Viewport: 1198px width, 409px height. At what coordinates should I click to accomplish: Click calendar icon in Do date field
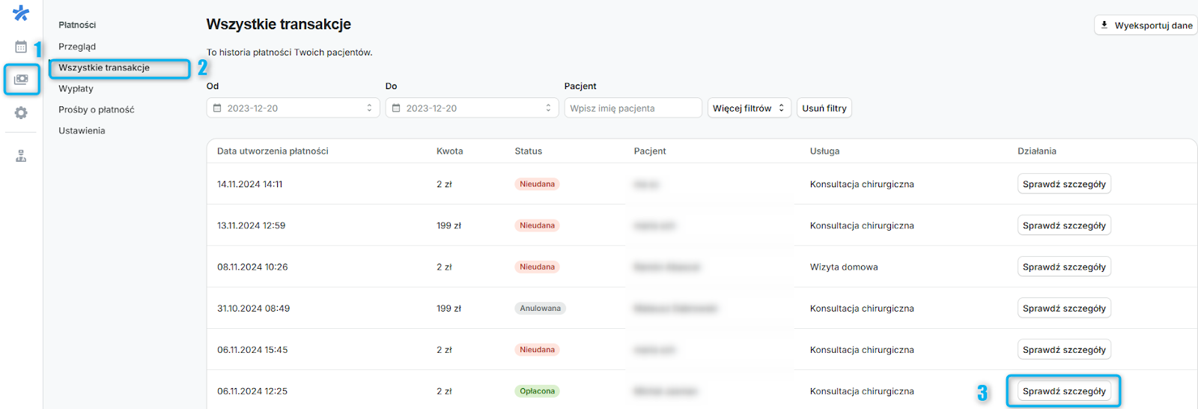(396, 108)
